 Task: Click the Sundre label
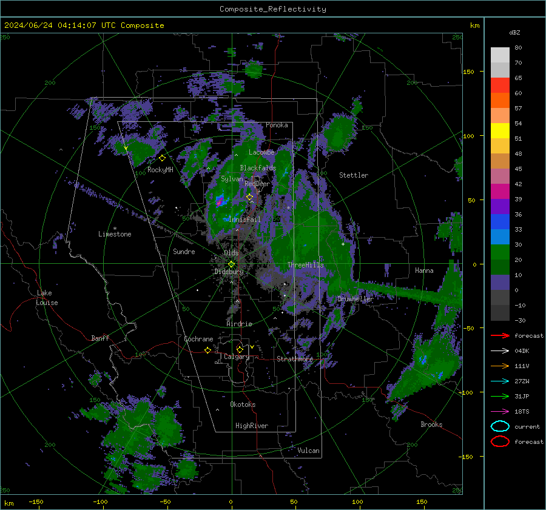click(x=184, y=252)
